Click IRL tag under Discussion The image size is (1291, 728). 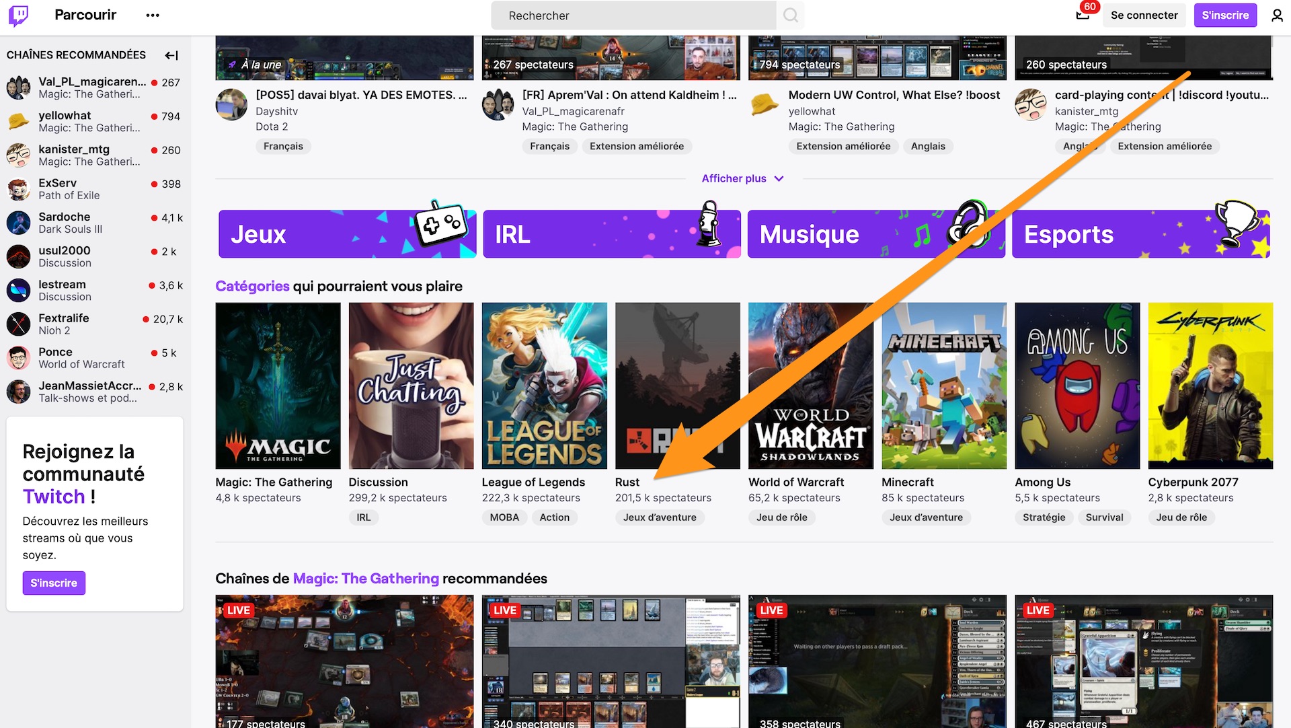[x=364, y=517]
